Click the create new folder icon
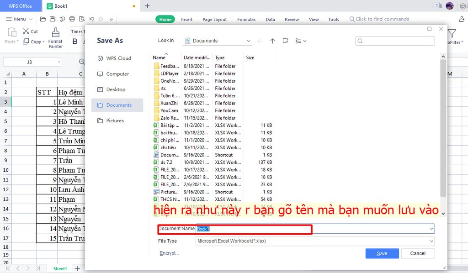The image size is (468, 273). tap(285, 41)
